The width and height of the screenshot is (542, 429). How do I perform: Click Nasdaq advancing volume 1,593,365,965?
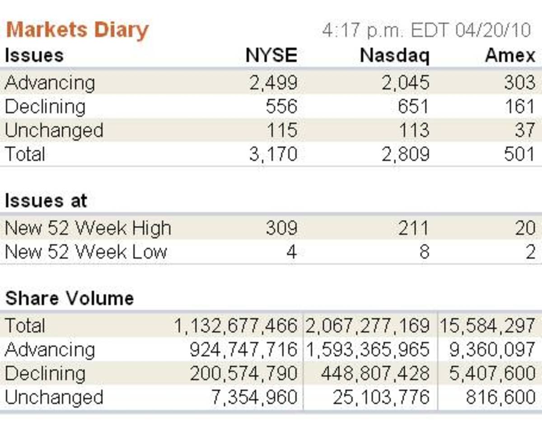point(368,350)
